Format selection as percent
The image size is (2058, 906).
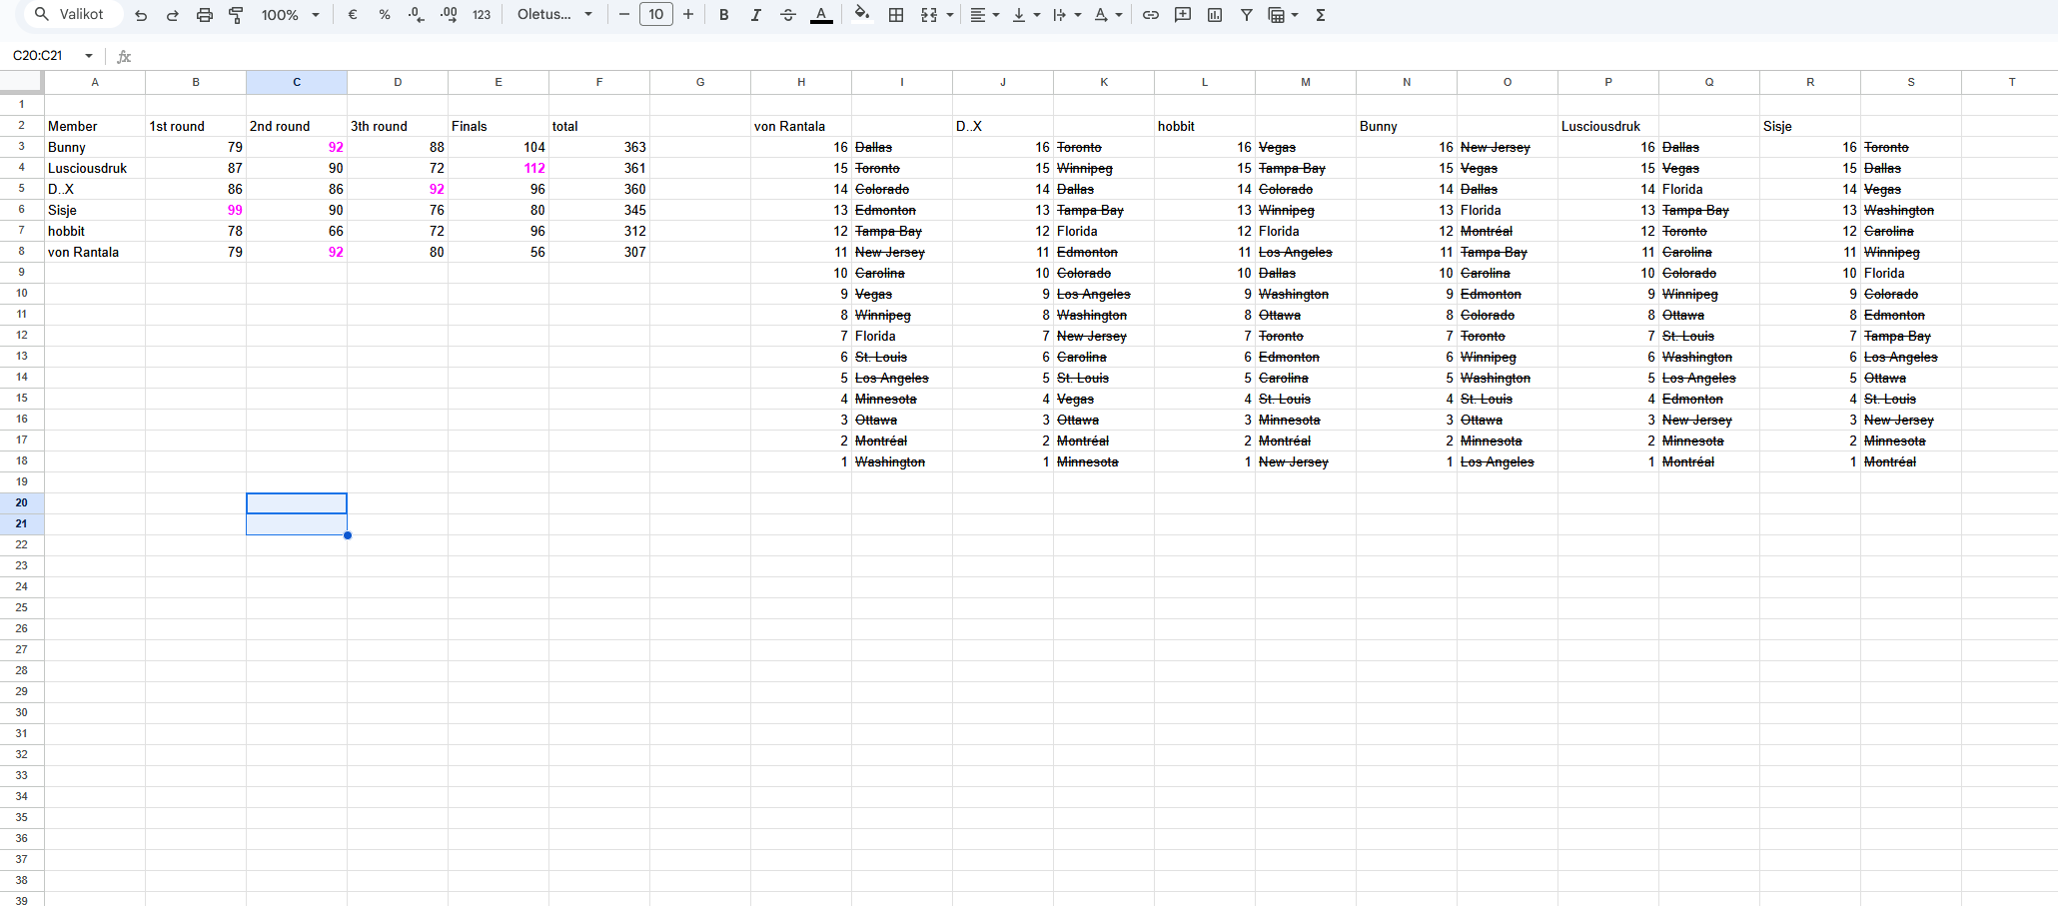click(x=384, y=15)
